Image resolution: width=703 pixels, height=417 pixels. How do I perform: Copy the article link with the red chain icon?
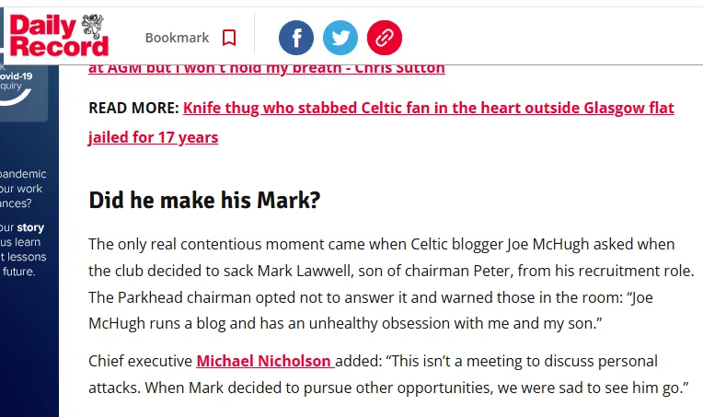[385, 38]
